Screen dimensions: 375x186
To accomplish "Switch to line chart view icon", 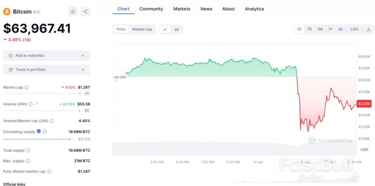I will point(165,29).
